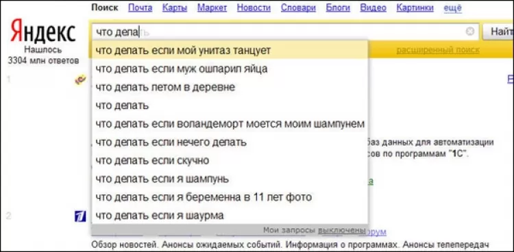Open Словари service
The height and width of the screenshot is (252, 514).
pyautogui.click(x=298, y=8)
